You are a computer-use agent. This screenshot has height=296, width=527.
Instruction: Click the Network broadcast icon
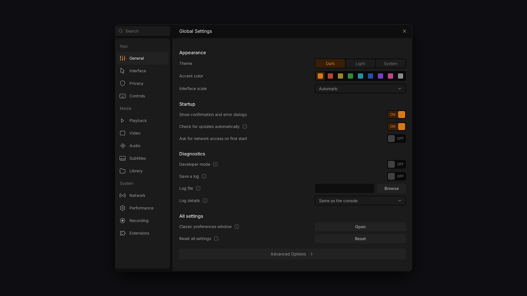pos(122,195)
